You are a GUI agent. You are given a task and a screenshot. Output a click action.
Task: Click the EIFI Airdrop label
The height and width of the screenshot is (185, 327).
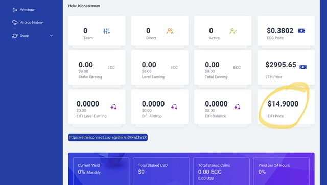(x=152, y=116)
